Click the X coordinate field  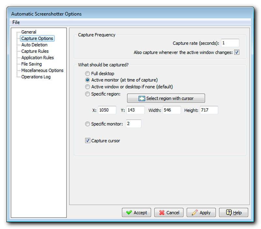pyautogui.click(x=107, y=110)
